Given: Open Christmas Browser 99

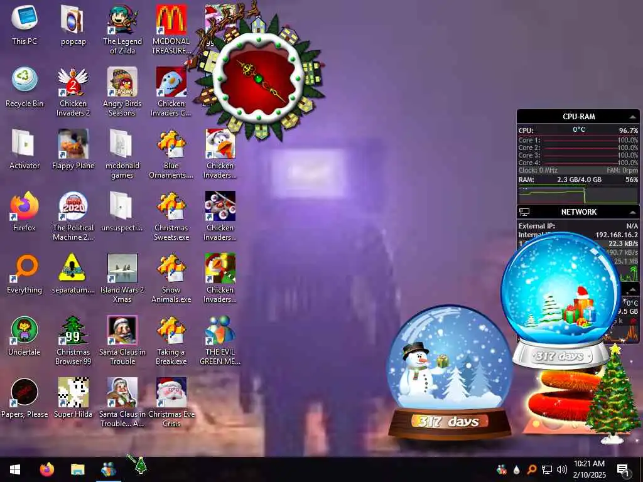Looking at the screenshot, I should (73, 340).
